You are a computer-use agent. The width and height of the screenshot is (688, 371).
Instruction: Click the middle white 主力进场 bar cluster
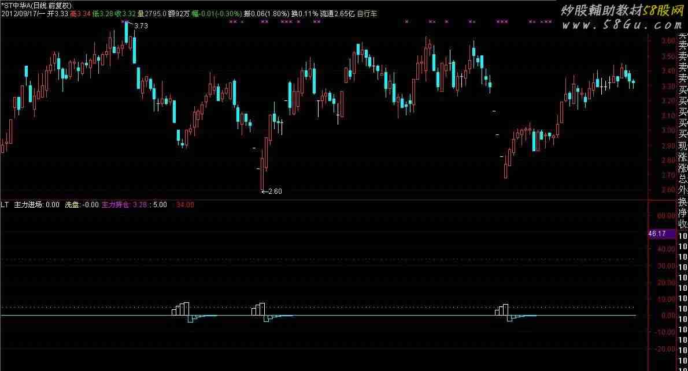[258, 309]
